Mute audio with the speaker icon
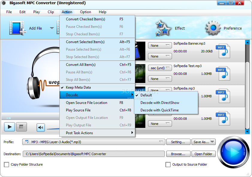The image size is (252, 177). pos(41,128)
